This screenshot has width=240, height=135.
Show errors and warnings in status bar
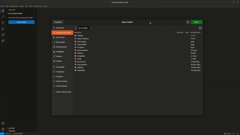8,133
